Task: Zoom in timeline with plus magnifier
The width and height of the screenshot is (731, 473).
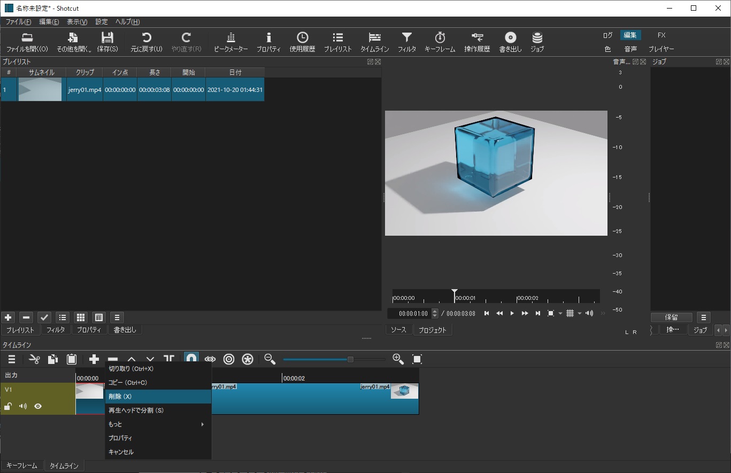Action: (x=398, y=359)
